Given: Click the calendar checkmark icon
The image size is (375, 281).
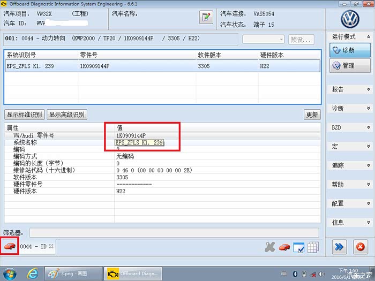Looking at the screenshot, I should click(299, 247).
